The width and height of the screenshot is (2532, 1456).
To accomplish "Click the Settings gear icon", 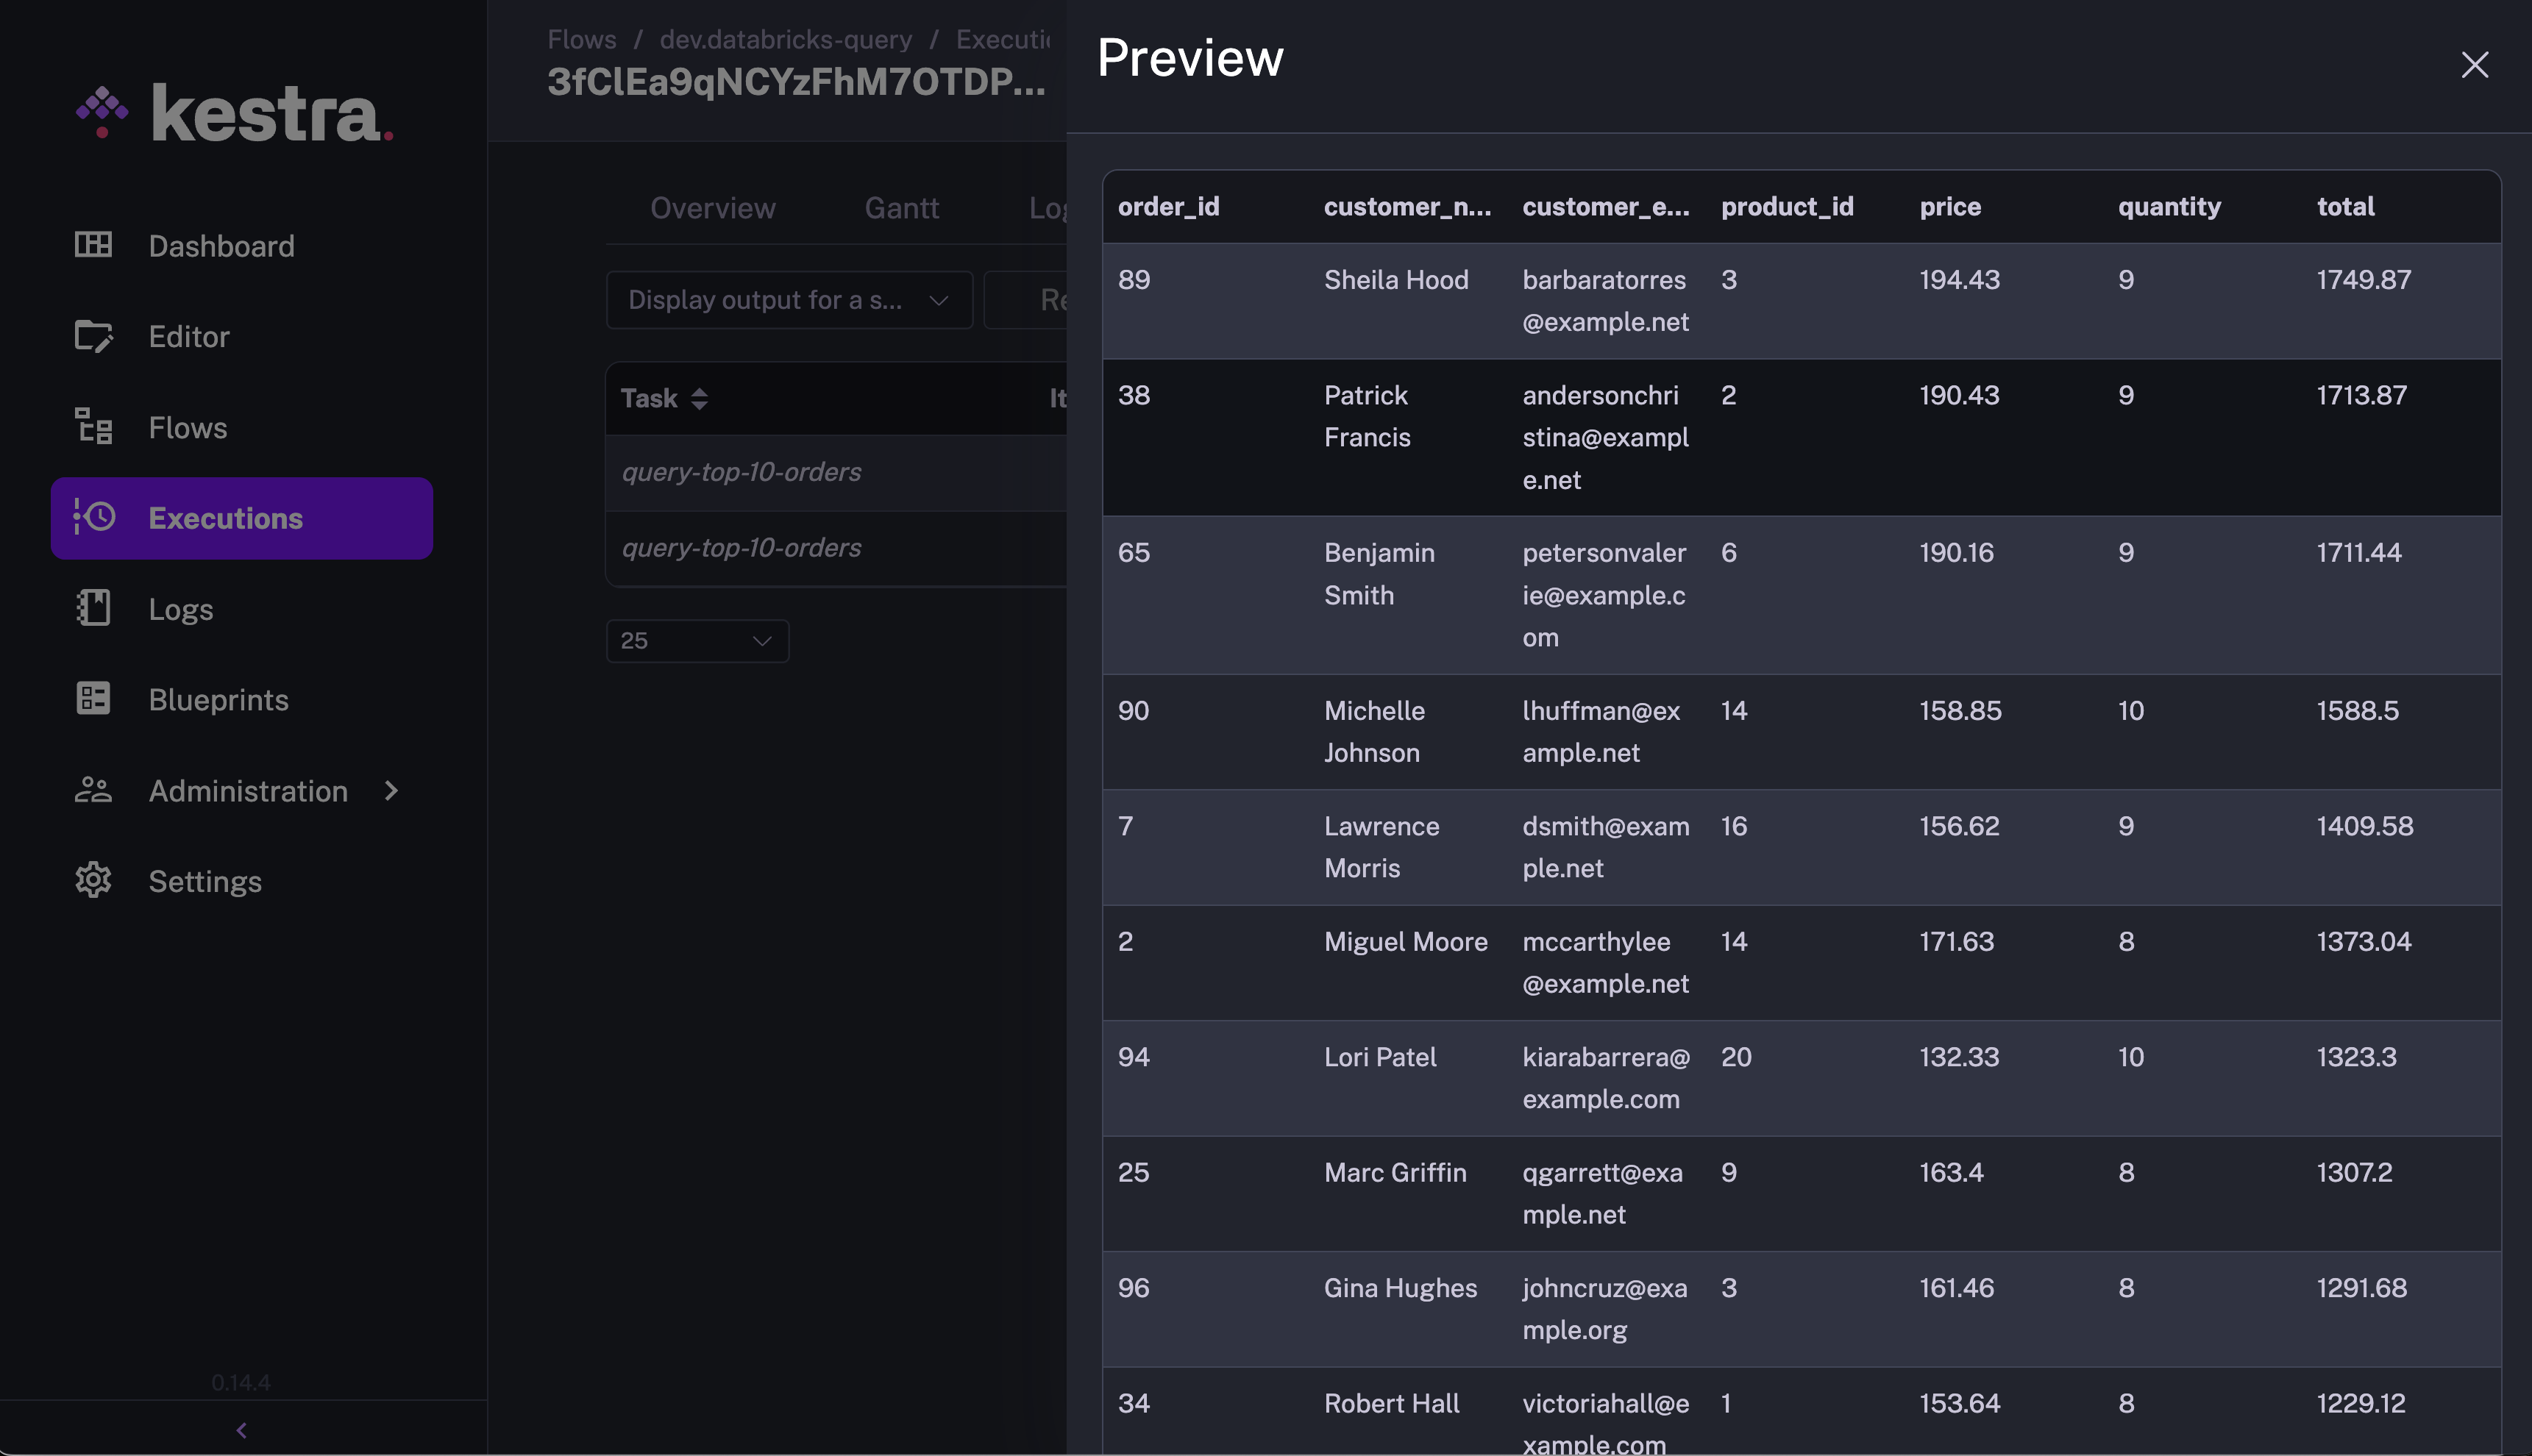I will pos(93,881).
